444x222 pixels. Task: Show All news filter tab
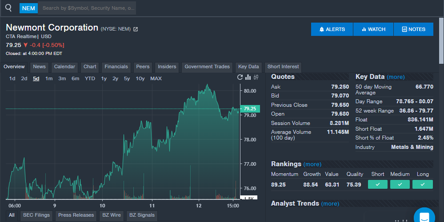(x=12, y=215)
